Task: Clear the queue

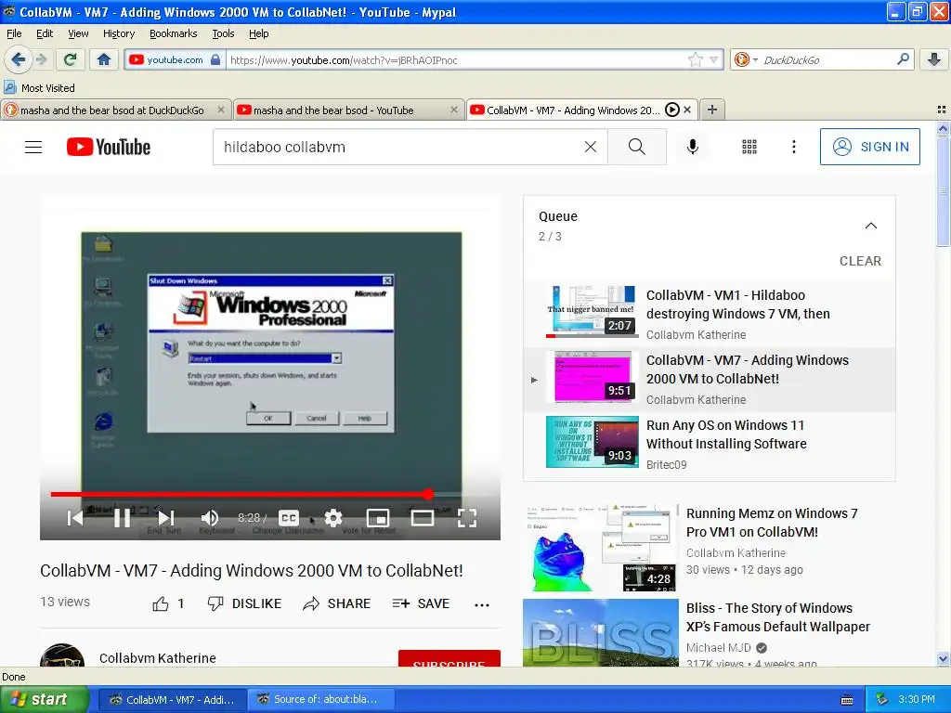Action: pos(860,261)
